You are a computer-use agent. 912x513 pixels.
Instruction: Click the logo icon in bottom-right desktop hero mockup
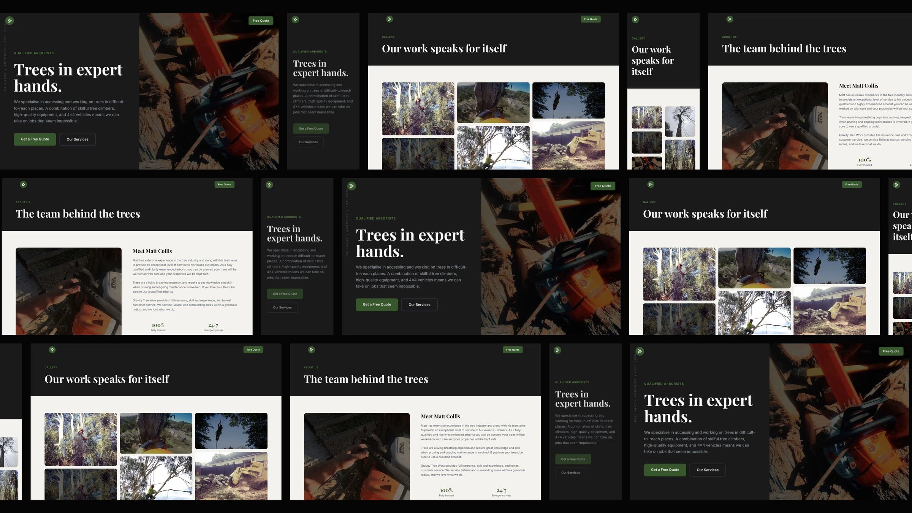640,351
